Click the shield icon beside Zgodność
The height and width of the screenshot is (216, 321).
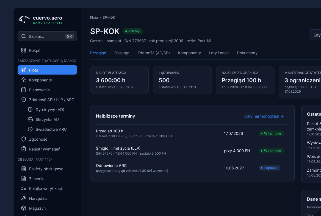pyautogui.click(x=24, y=139)
